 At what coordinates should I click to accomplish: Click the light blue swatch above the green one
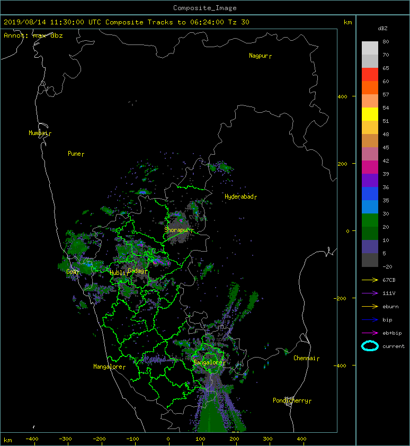[370, 207]
